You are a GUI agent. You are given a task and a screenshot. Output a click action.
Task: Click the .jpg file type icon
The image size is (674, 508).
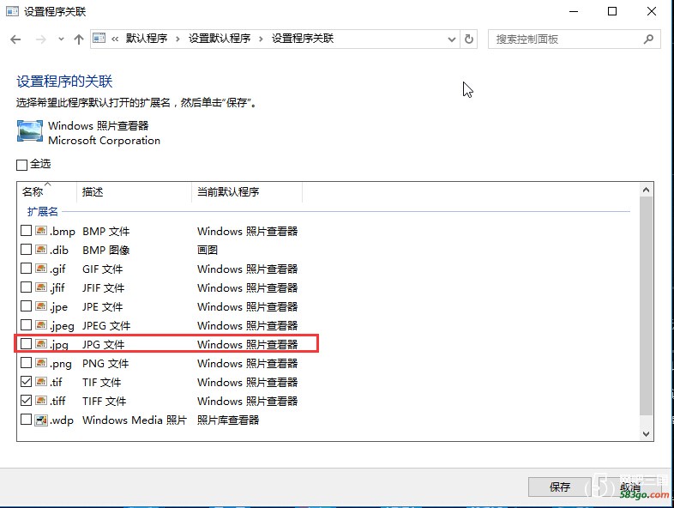41,344
